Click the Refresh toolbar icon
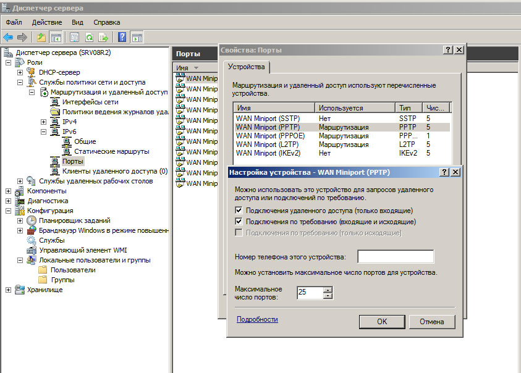 point(89,37)
